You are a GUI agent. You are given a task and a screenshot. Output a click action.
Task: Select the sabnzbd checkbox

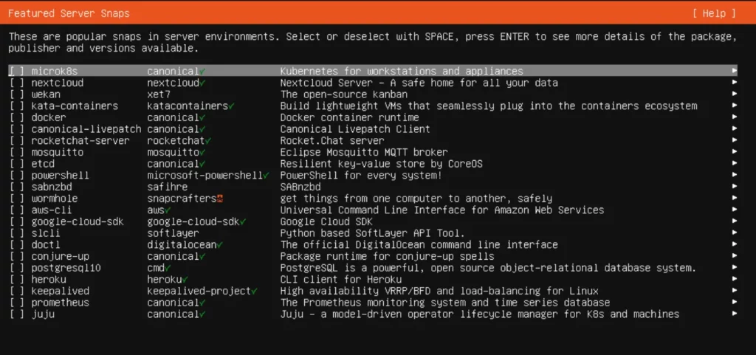pos(16,187)
